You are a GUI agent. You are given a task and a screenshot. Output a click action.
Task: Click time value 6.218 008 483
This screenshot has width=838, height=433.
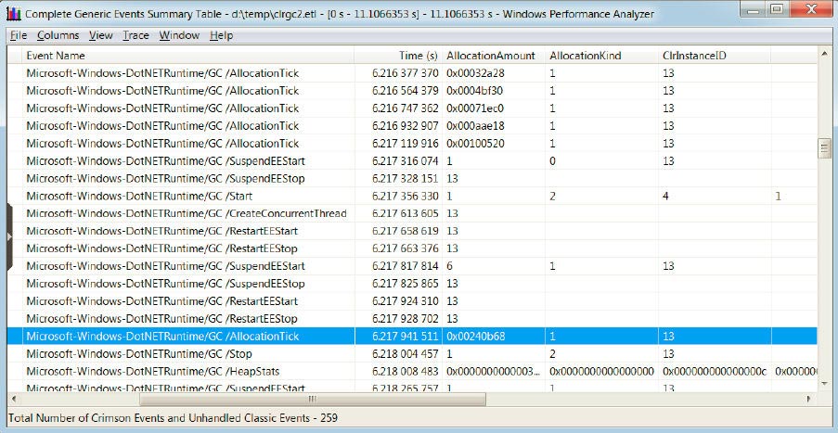pyautogui.click(x=406, y=371)
